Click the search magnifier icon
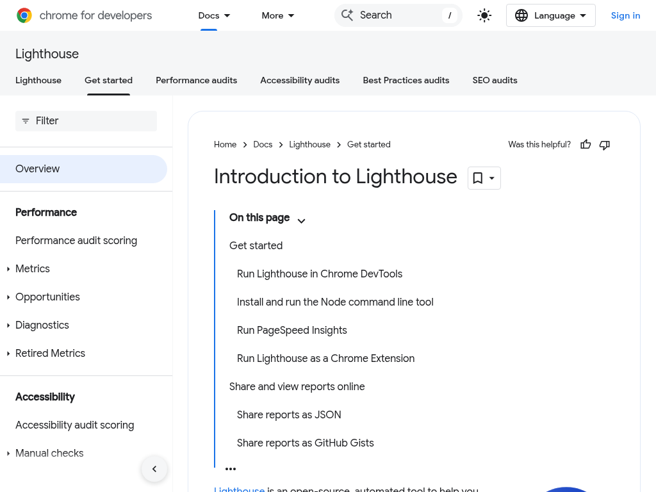The width and height of the screenshot is (656, 492). click(x=347, y=15)
